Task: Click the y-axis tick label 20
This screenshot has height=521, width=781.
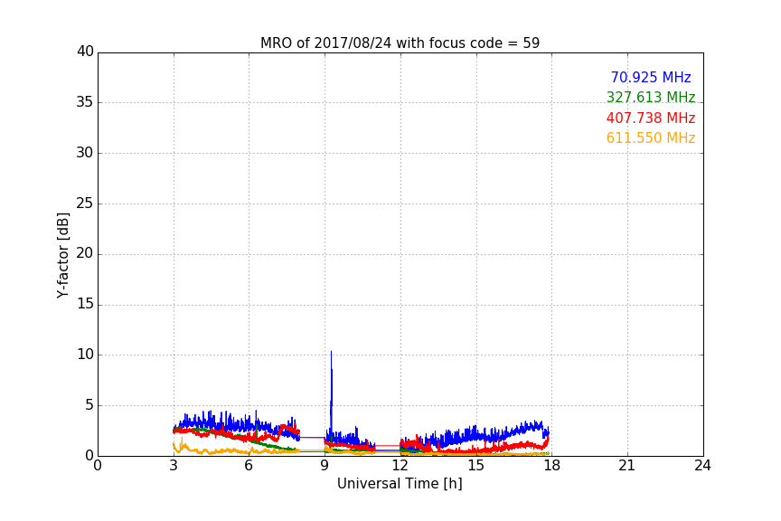Action: [85, 254]
